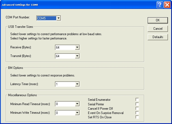Open the Minimum Read Timeout dropdown arrow

[x=77, y=104]
